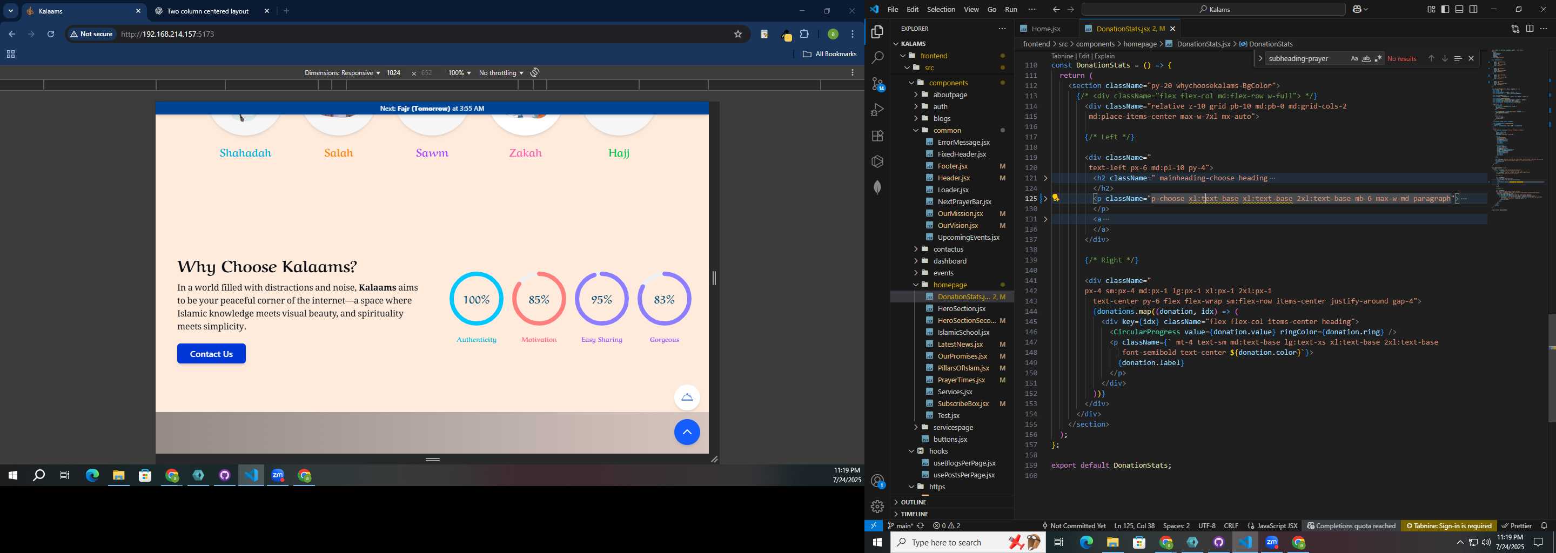Open the Extensions view
The width and height of the screenshot is (1556, 553).
point(877,136)
